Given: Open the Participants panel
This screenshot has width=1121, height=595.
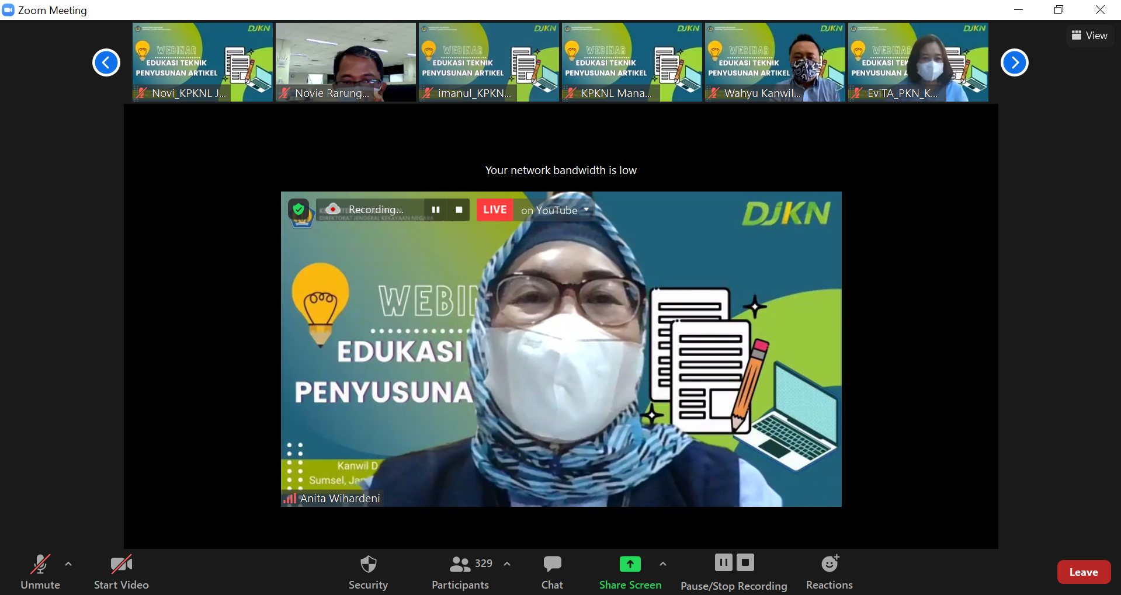Looking at the screenshot, I should point(460,572).
